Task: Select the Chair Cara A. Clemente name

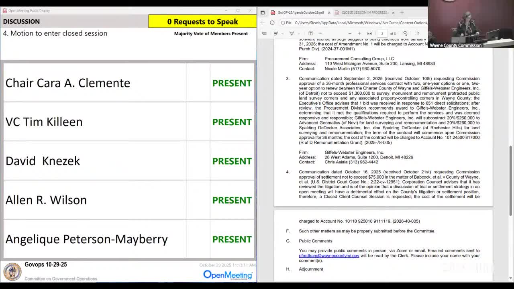Action: 68,83
